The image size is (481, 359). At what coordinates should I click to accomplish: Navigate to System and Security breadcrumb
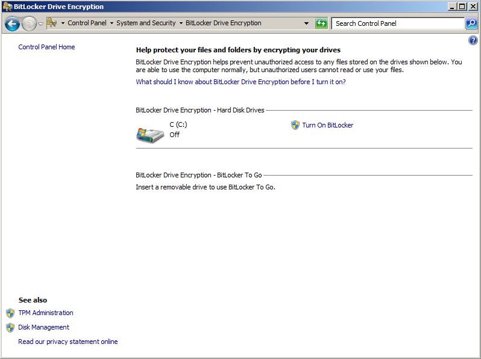[x=146, y=23]
